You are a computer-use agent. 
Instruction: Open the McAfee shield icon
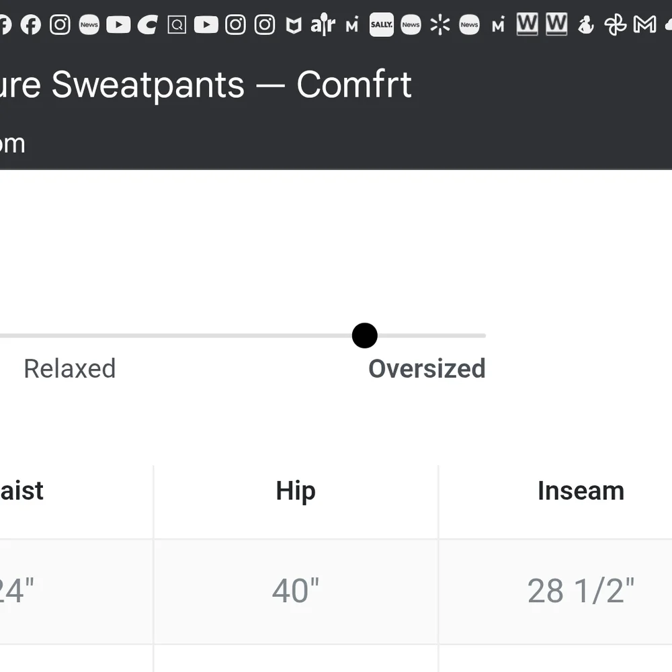click(x=294, y=26)
